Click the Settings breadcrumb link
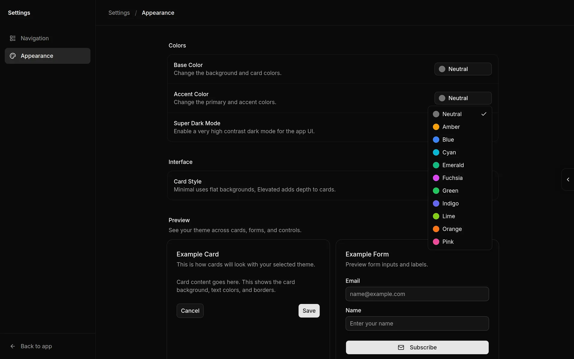Viewport: 574px width, 359px height. click(x=119, y=13)
